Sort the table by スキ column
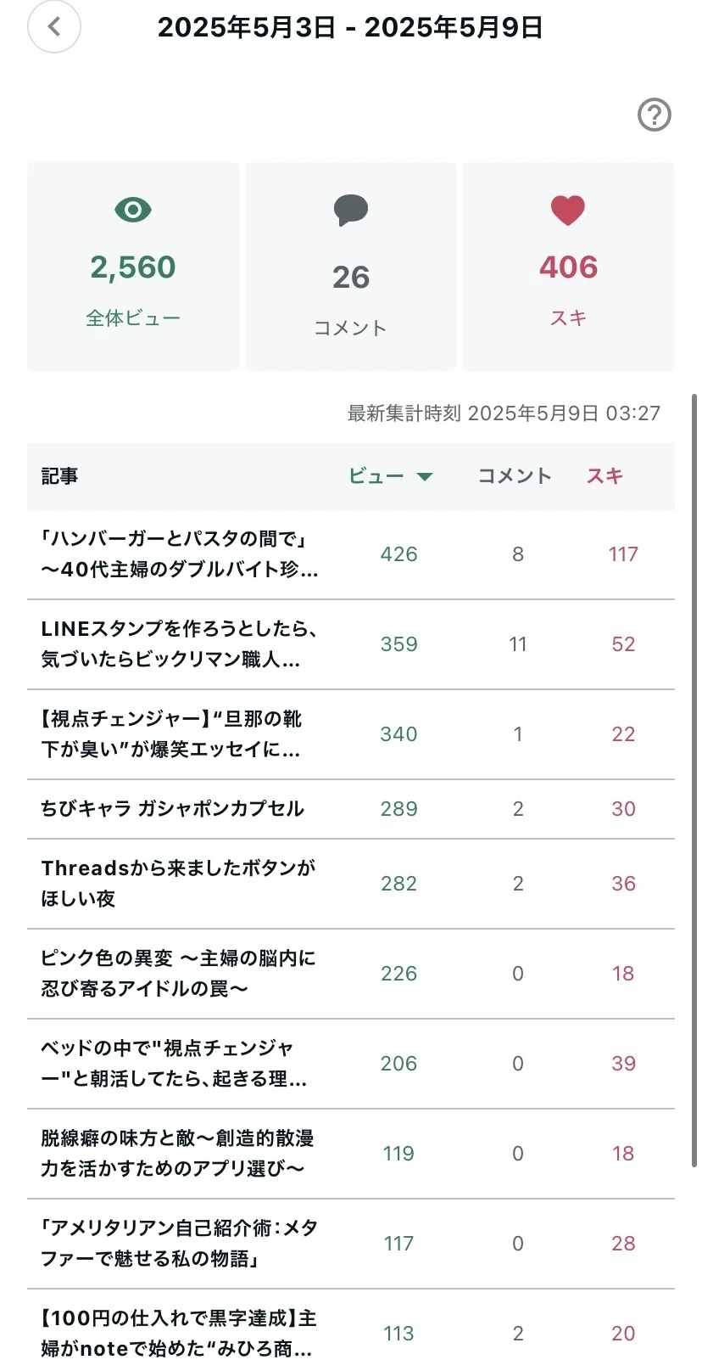Screen dimensions: 702x1371 click(x=604, y=476)
